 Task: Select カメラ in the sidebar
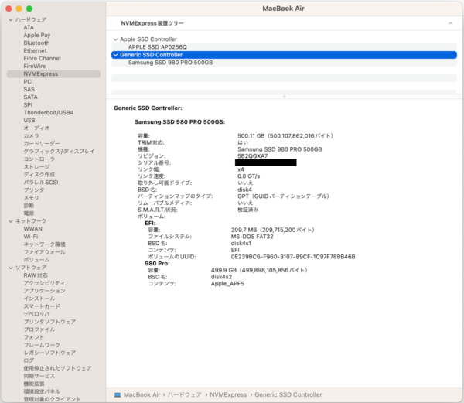pyautogui.click(x=32, y=136)
